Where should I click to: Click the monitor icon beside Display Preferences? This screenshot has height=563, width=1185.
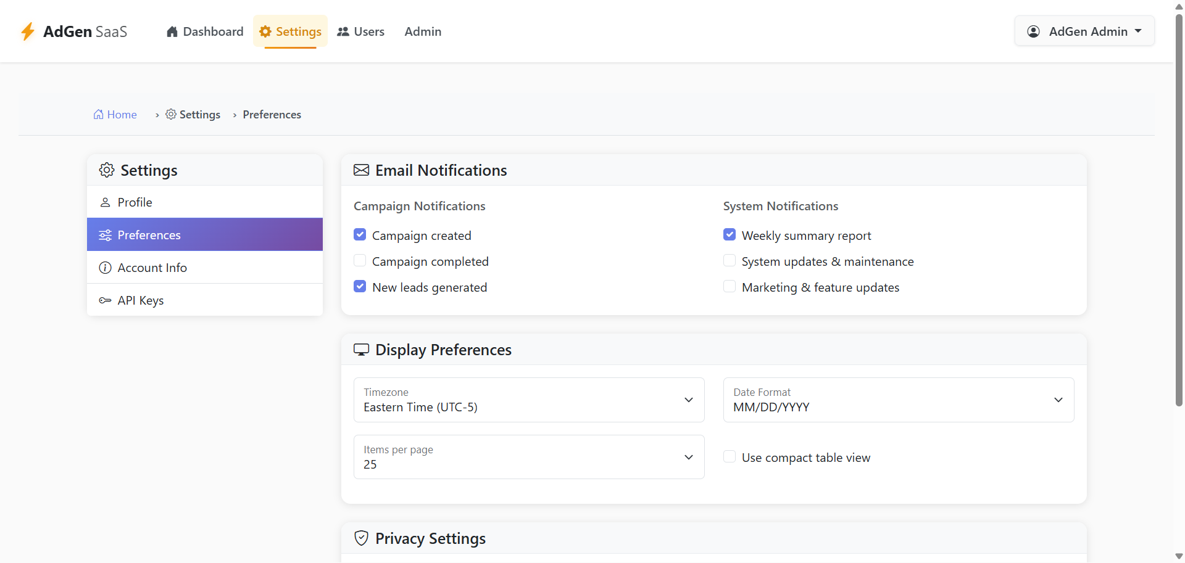pos(362,350)
